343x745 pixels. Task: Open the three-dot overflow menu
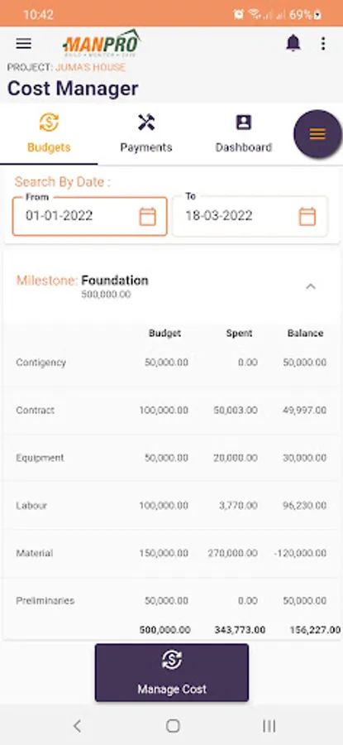(323, 44)
